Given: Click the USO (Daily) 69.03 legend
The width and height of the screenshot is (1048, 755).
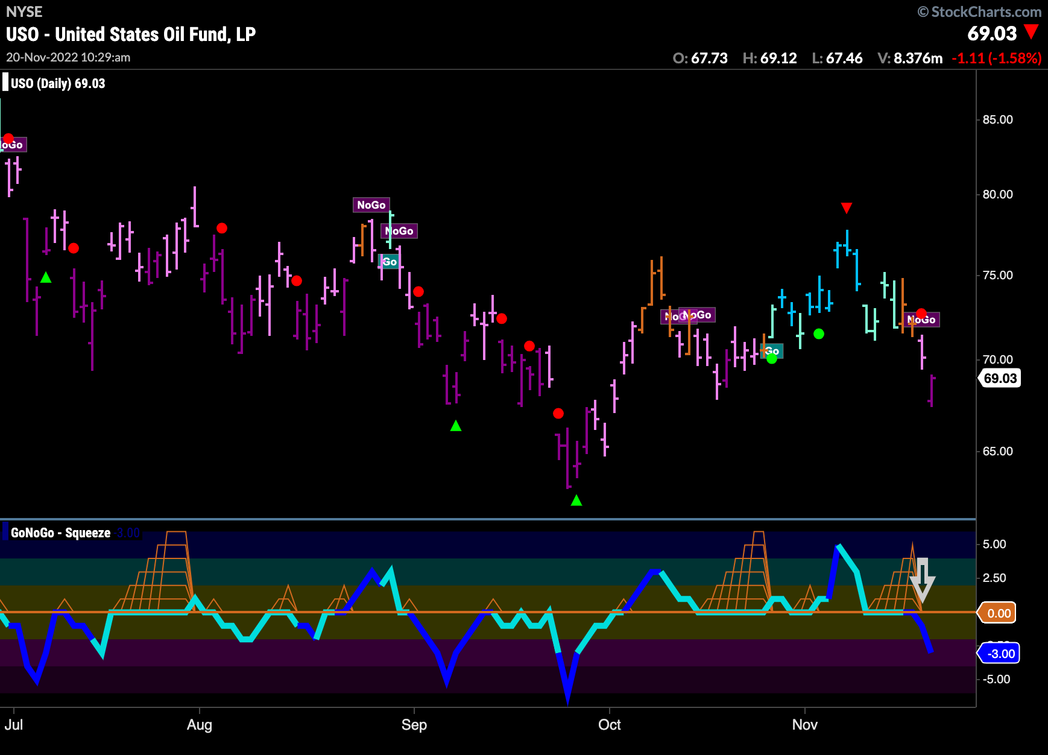Looking at the screenshot, I should pos(58,83).
